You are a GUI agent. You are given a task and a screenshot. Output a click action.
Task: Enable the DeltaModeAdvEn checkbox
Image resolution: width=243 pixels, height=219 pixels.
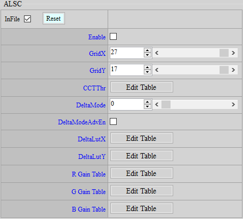pyautogui.click(x=113, y=122)
